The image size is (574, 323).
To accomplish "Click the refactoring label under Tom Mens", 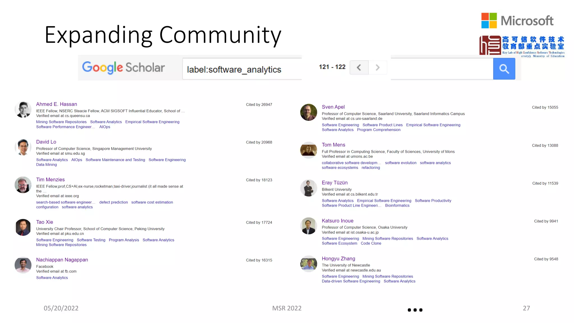I will pos(371,167).
